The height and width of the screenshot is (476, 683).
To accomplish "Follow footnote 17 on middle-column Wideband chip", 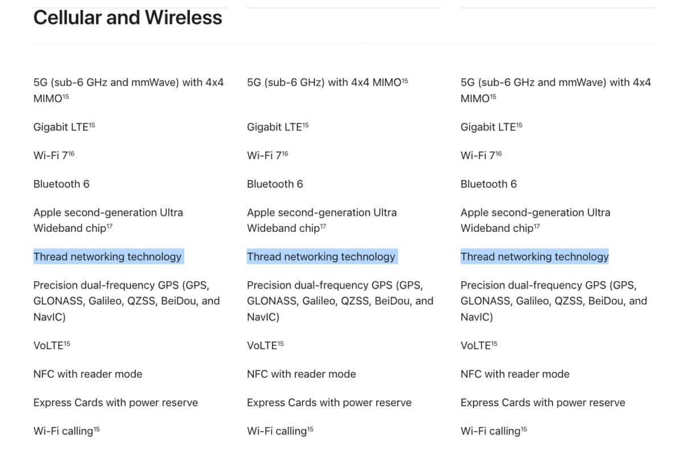I will tap(323, 226).
